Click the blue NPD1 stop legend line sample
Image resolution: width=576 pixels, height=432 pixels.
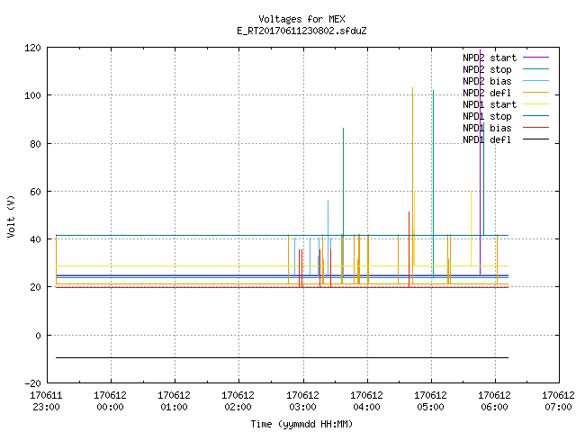(x=535, y=116)
